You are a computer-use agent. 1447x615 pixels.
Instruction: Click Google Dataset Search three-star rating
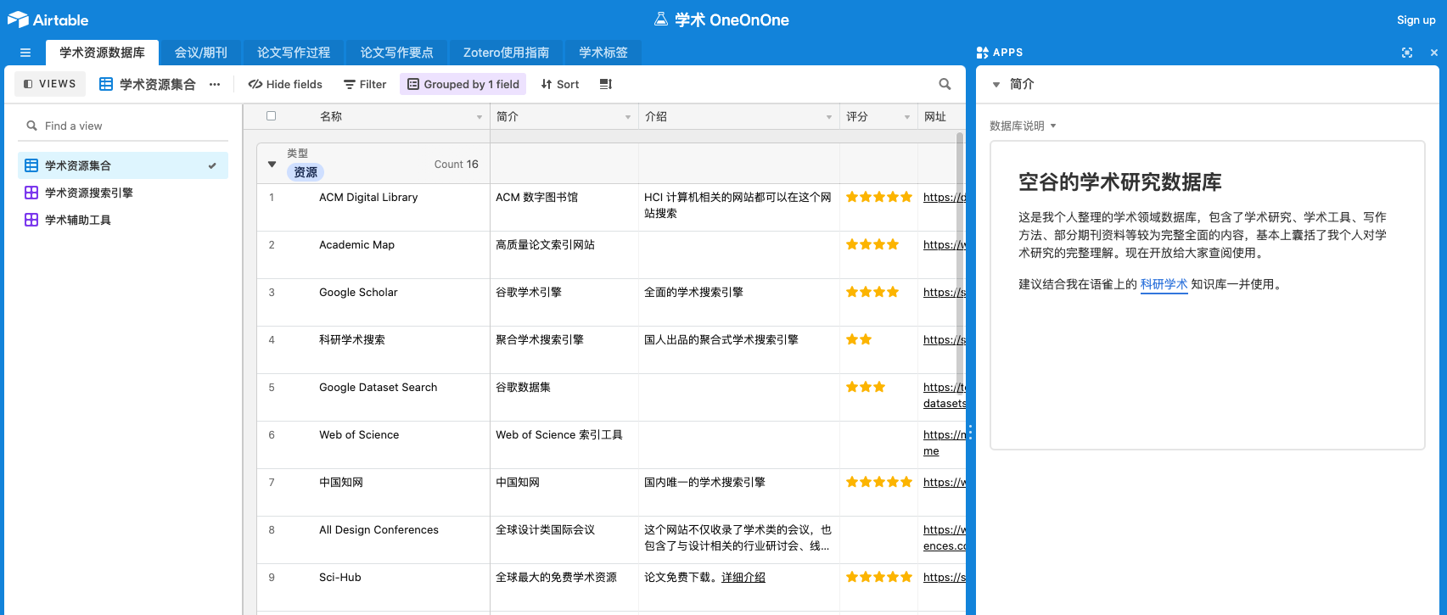click(866, 387)
